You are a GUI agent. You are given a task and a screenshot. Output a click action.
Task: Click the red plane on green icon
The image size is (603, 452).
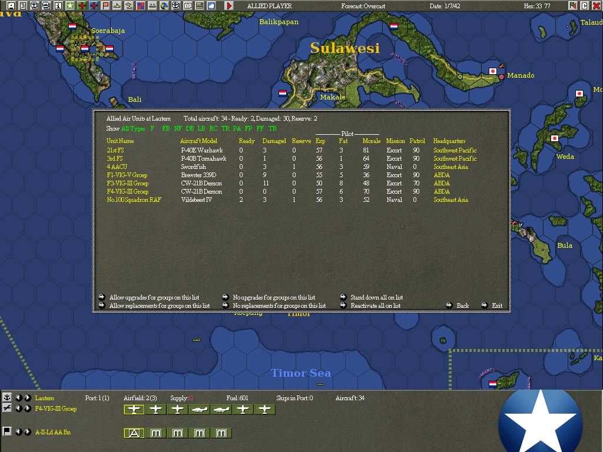[81, 6]
